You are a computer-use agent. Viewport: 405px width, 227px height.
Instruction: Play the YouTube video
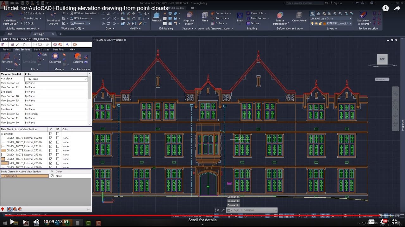coord(12,222)
